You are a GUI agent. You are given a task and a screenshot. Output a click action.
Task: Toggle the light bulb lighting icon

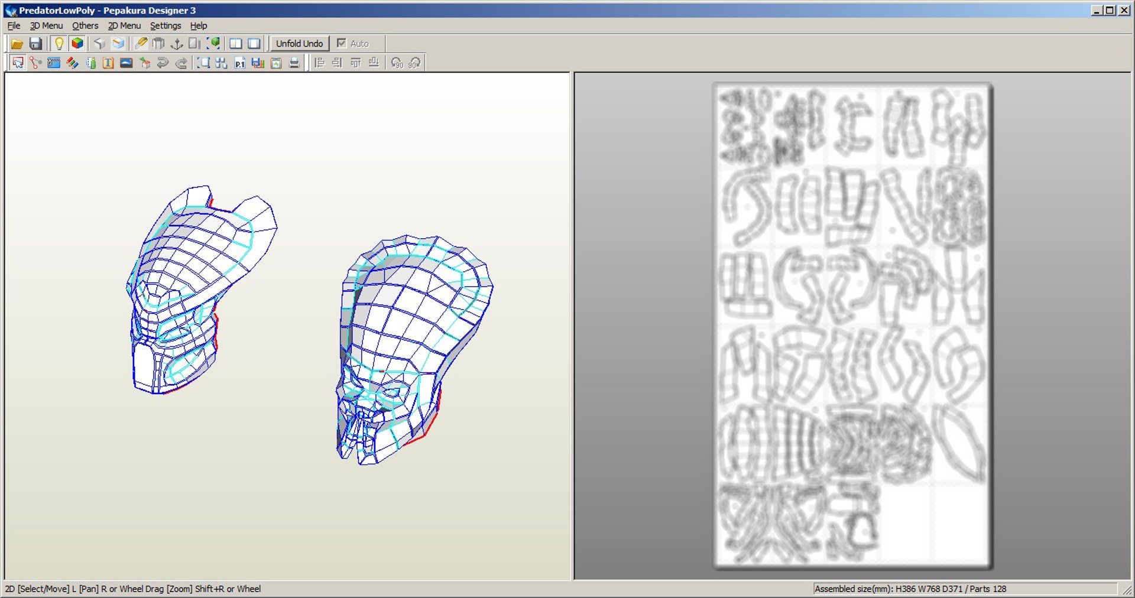tap(59, 44)
